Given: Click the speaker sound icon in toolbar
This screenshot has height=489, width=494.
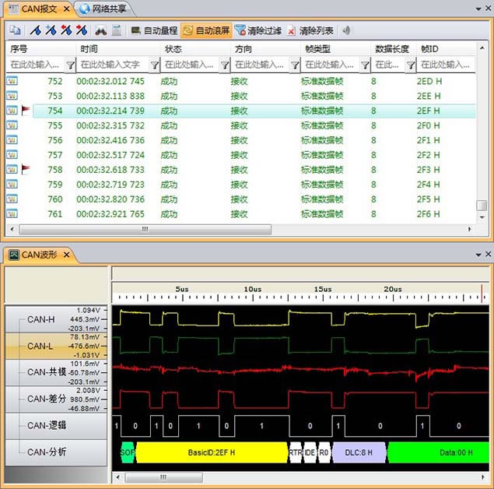Looking at the screenshot, I should pyautogui.click(x=346, y=31).
